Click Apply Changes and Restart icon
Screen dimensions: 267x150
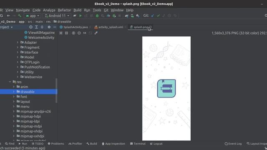86,16
